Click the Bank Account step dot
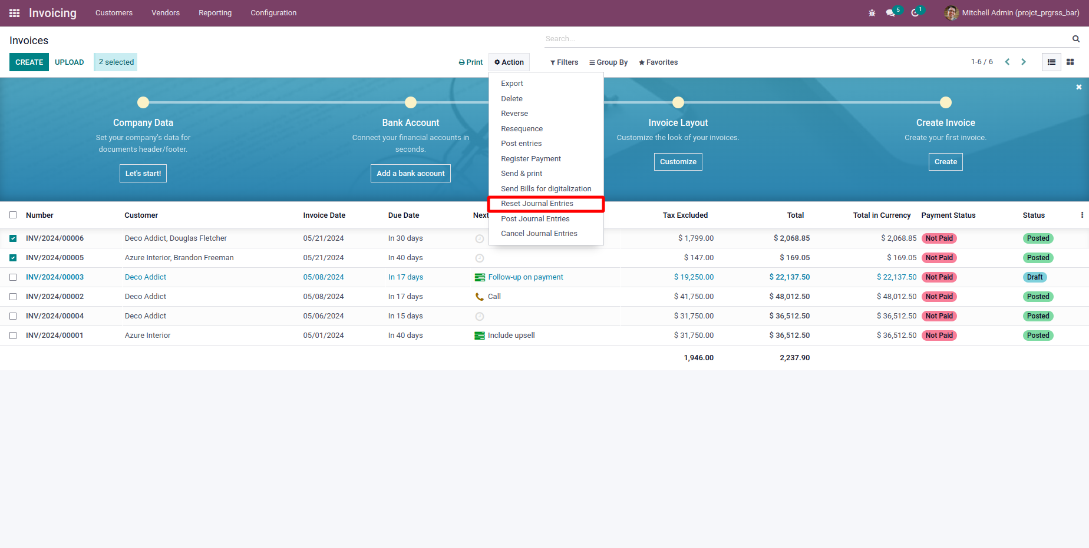The height and width of the screenshot is (548, 1089). point(411,102)
